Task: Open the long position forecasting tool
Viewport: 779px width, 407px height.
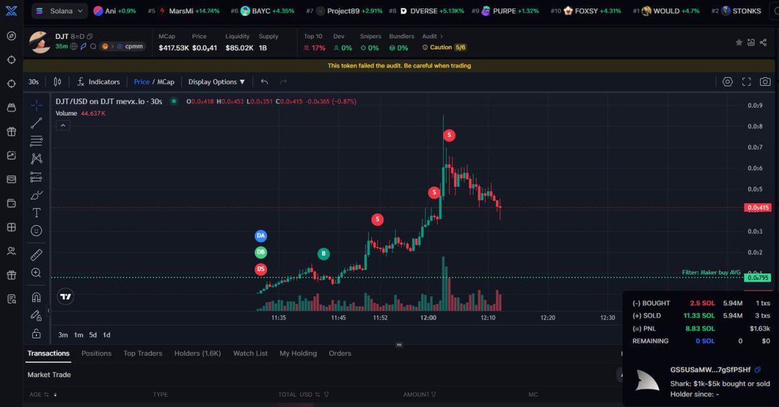Action: 36,177
